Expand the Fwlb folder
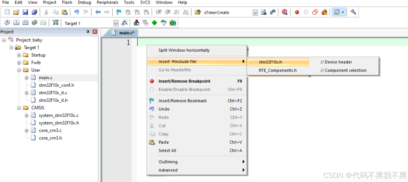This screenshot has width=408, height=182. [x=19, y=63]
